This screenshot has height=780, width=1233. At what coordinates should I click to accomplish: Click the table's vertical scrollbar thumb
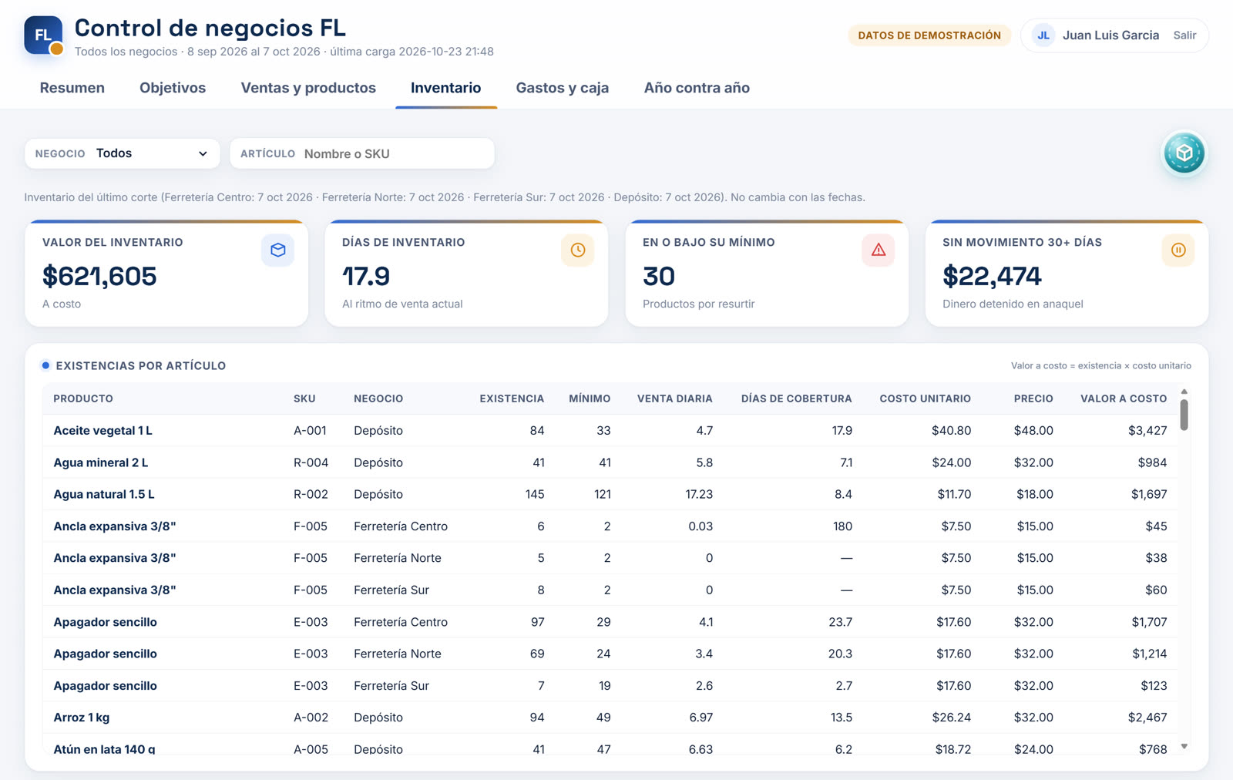point(1184,415)
